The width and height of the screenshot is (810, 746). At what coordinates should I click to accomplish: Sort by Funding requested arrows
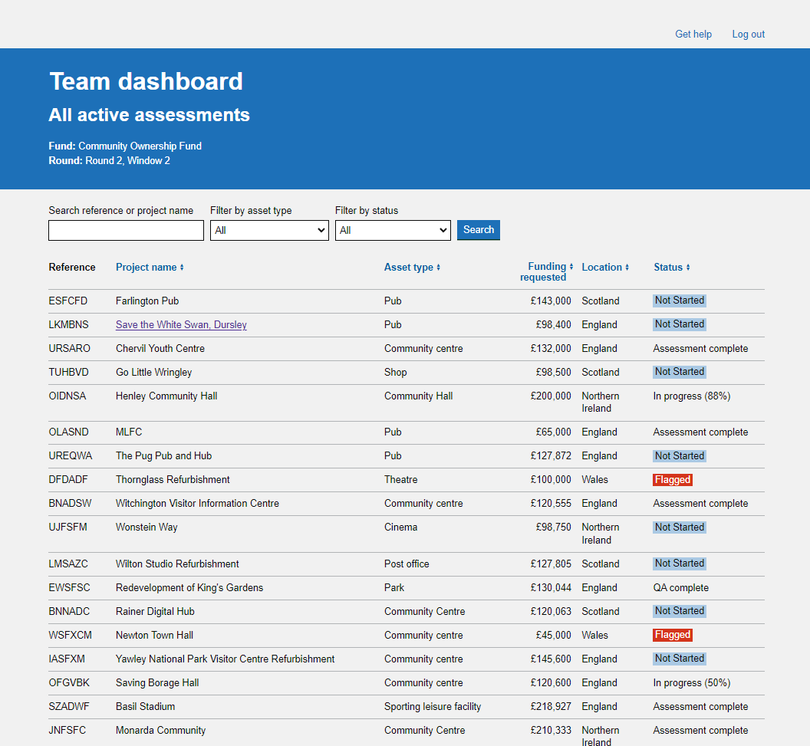571,267
